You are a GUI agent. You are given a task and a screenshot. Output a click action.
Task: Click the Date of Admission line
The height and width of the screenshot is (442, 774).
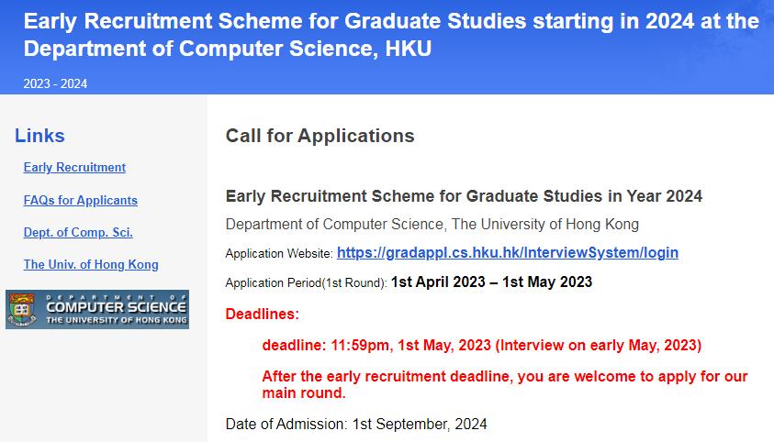point(356,425)
